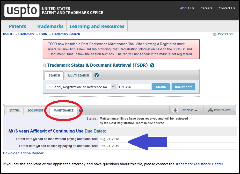Click the Aug. 21, 2018 date
Viewport: 240px width, 174px height.
[x=109, y=139]
